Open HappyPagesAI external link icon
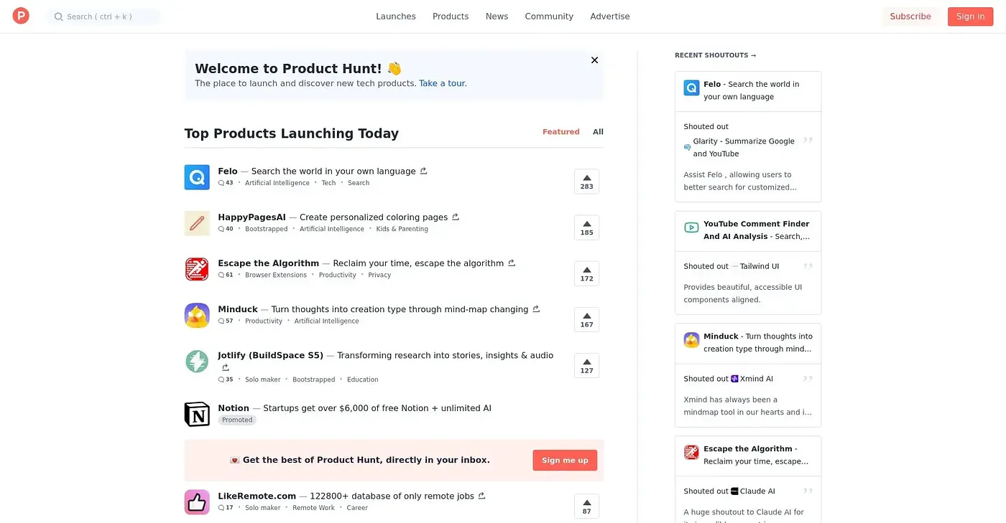1006x523 pixels. point(456,217)
